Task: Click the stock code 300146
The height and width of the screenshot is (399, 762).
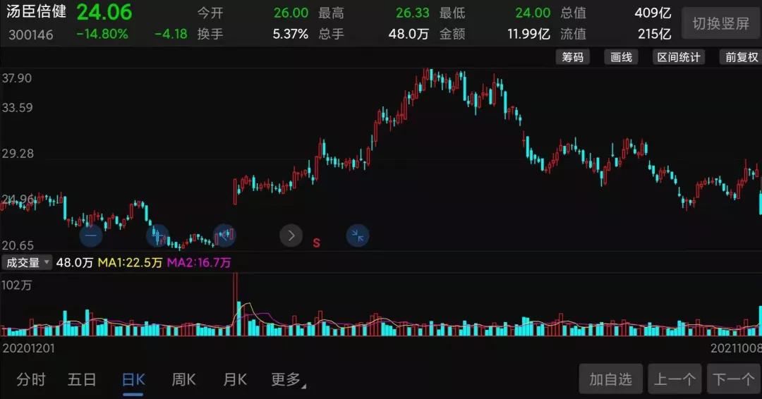Action: coord(30,35)
